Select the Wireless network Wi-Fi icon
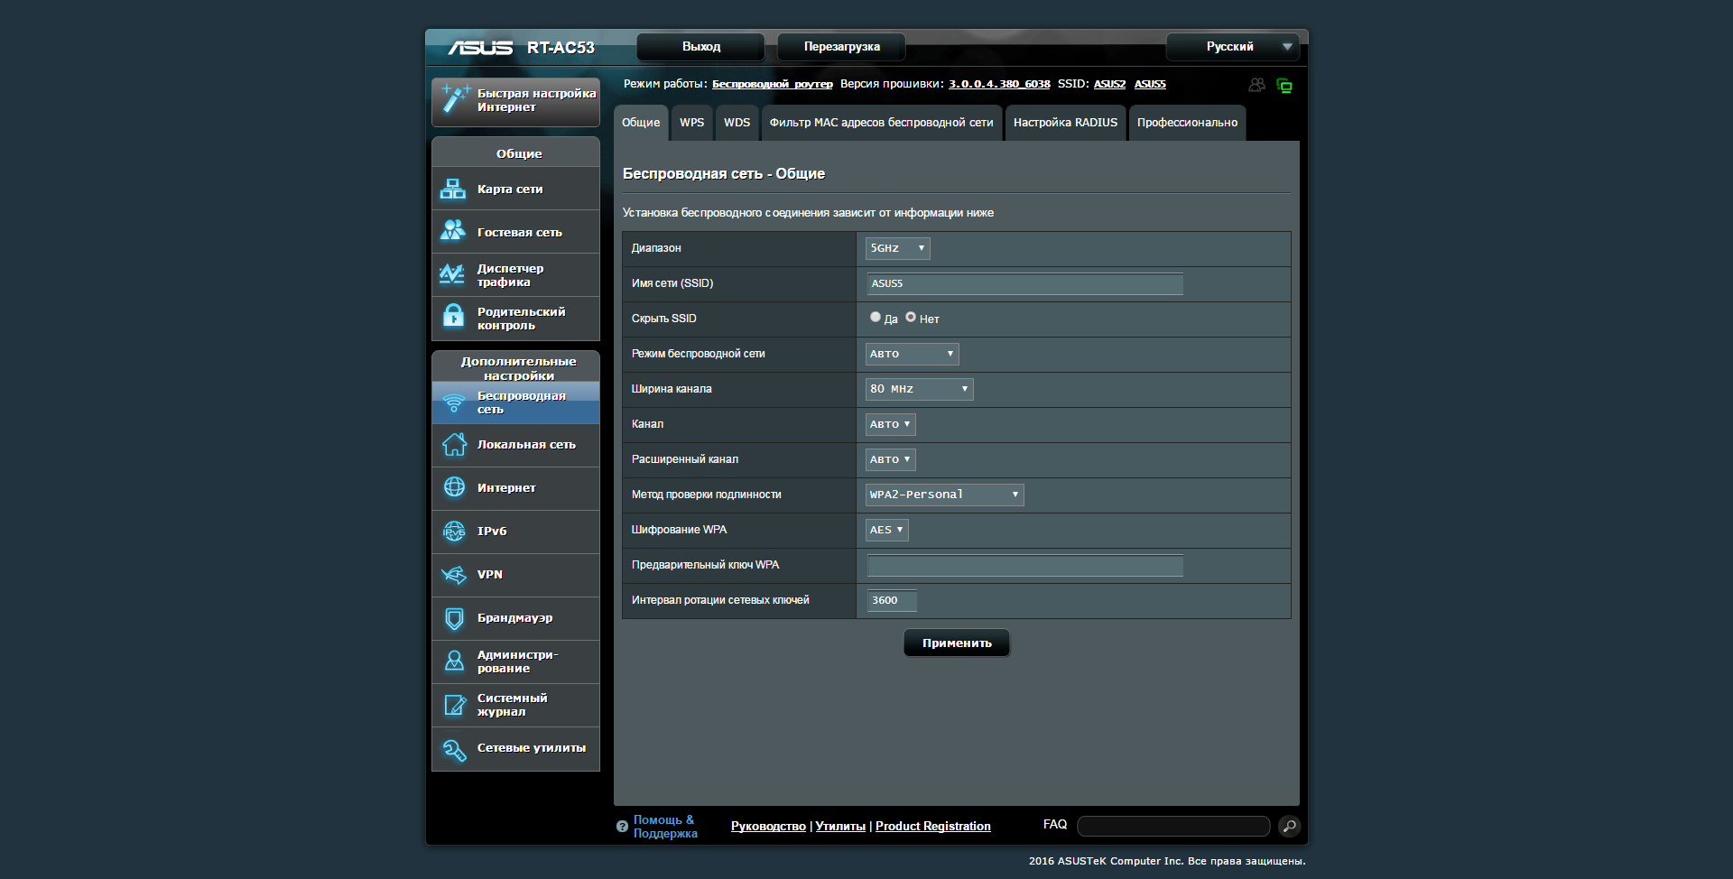Screen dimensions: 1733x879 tap(454, 402)
